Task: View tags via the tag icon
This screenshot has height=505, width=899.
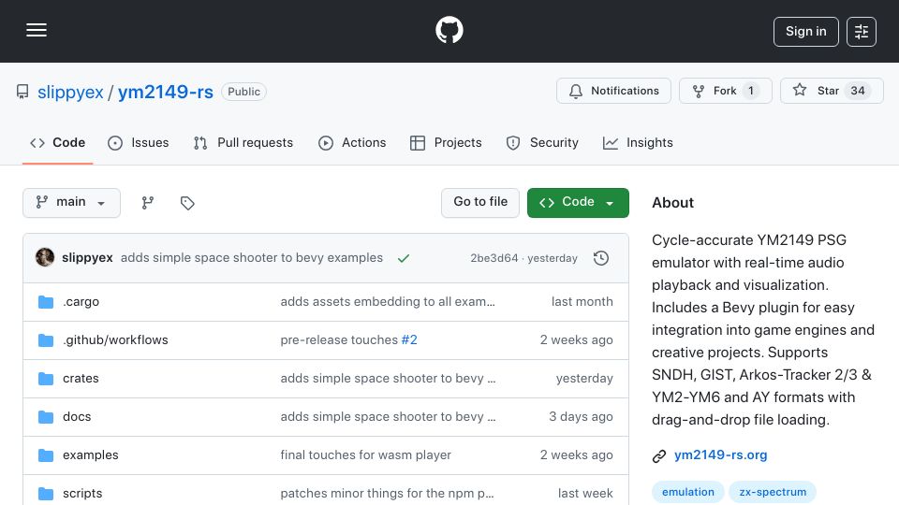Action: [x=187, y=203]
